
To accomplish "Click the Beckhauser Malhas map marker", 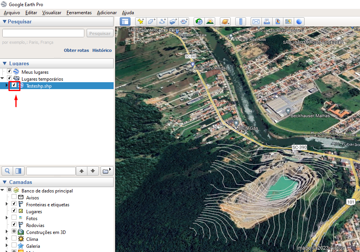I will pos(288,111).
